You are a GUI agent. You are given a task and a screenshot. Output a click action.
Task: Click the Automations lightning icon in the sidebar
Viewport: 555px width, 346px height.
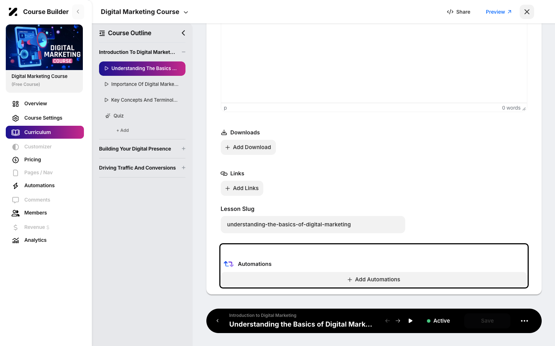click(15, 186)
